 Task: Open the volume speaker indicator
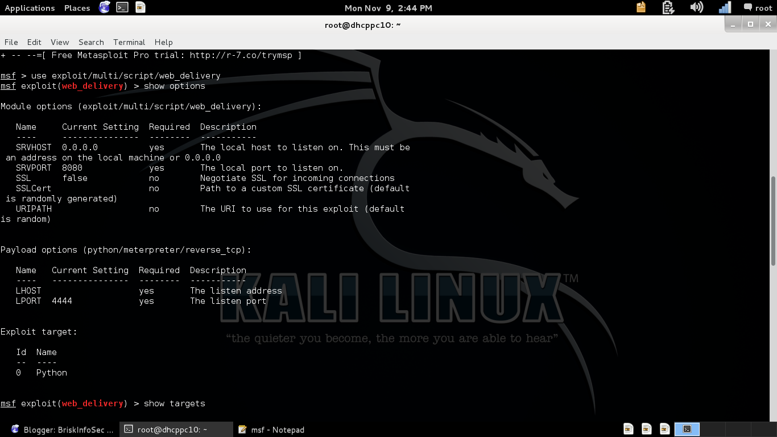(696, 7)
